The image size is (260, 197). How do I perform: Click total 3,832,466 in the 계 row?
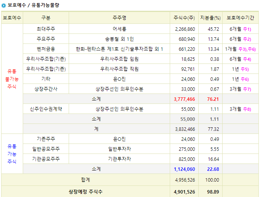(185, 129)
